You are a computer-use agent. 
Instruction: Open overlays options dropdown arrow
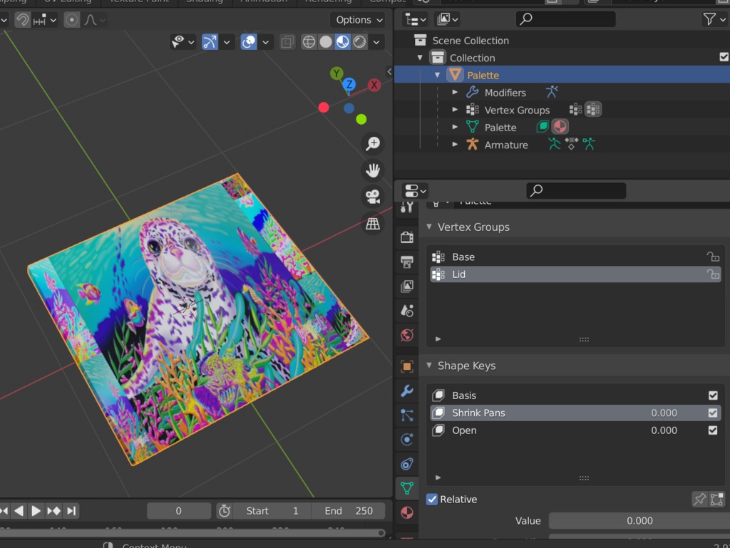click(265, 42)
